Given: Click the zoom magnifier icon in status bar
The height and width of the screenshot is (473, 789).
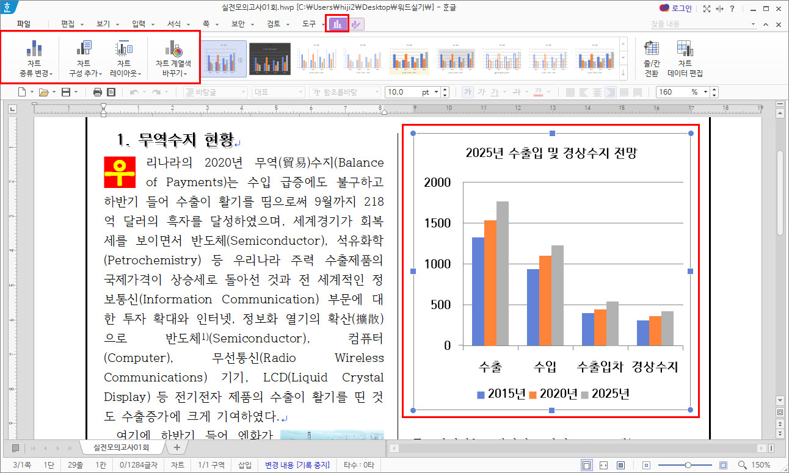Looking at the screenshot, I should (742, 465).
